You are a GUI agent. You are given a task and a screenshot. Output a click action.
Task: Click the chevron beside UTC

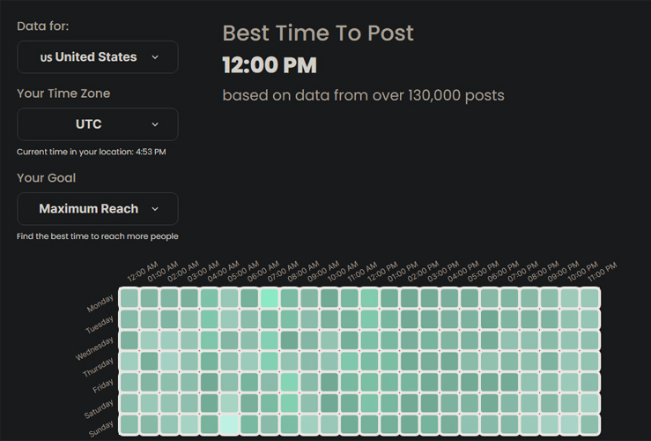[155, 124]
